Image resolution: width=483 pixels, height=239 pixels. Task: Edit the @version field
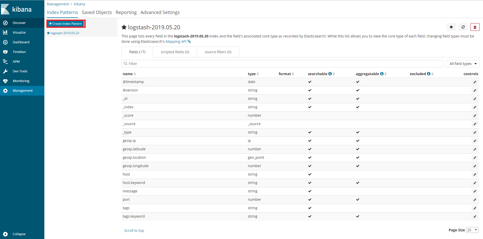(x=475, y=90)
